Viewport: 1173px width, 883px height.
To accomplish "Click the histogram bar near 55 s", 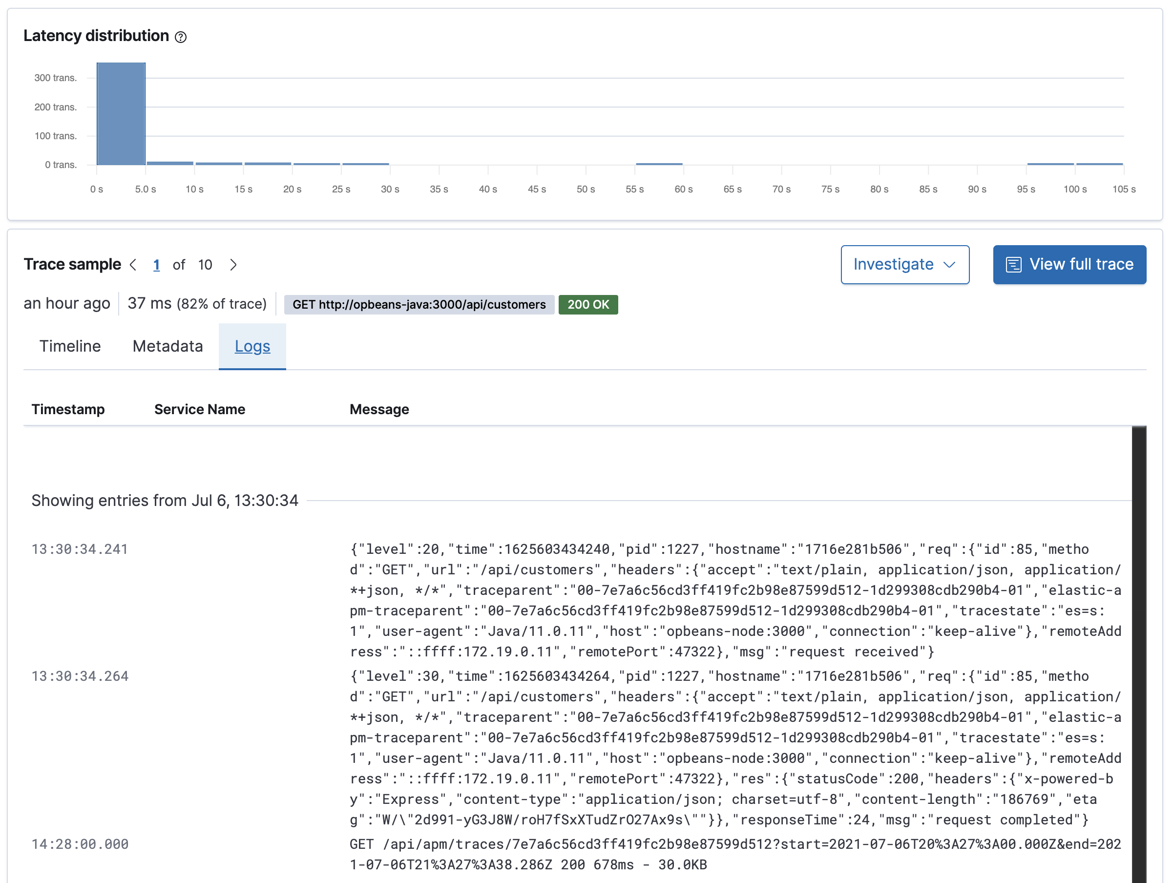I will pyautogui.click(x=659, y=164).
